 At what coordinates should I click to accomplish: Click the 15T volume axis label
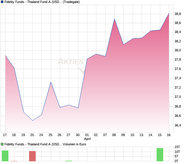pyautogui.click(x=178, y=147)
